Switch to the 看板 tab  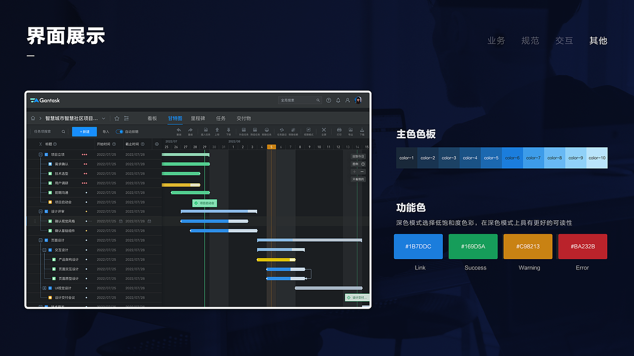click(x=152, y=119)
